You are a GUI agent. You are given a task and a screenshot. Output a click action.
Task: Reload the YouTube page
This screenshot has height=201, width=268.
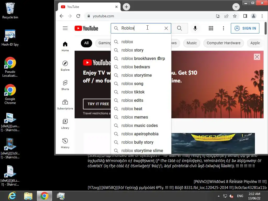click(78, 16)
